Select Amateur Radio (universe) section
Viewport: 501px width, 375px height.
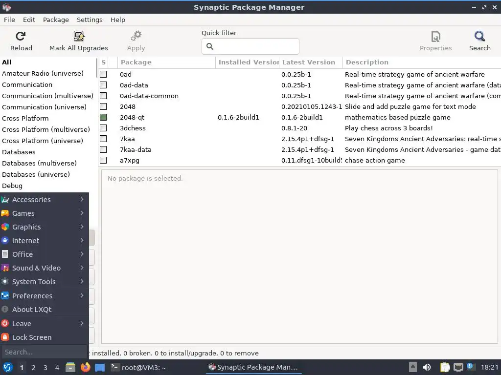(43, 73)
